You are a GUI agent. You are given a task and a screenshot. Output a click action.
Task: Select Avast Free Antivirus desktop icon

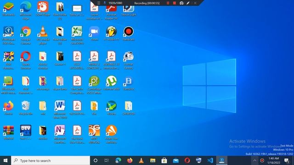(x=111, y=134)
